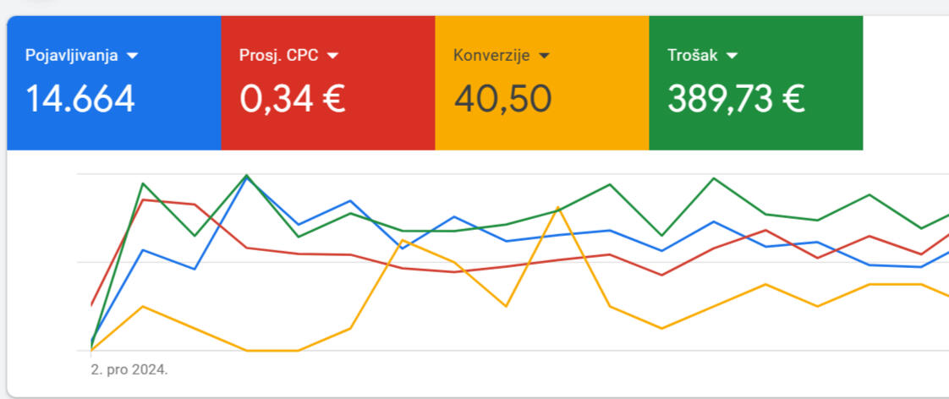Click the Prosj. CPC label text
This screenshot has width=949, height=399.
pyautogui.click(x=278, y=56)
